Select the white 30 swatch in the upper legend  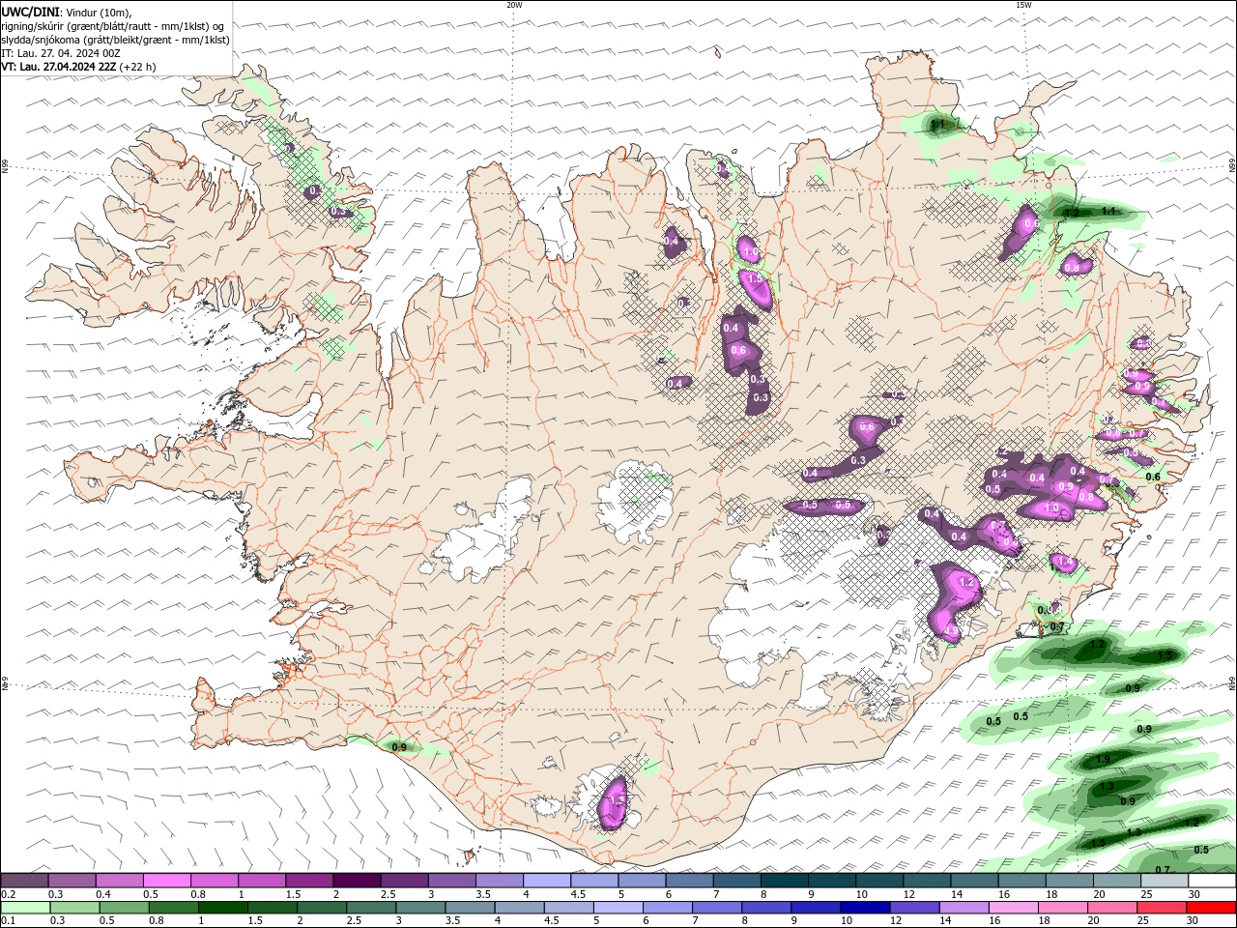point(1213,880)
